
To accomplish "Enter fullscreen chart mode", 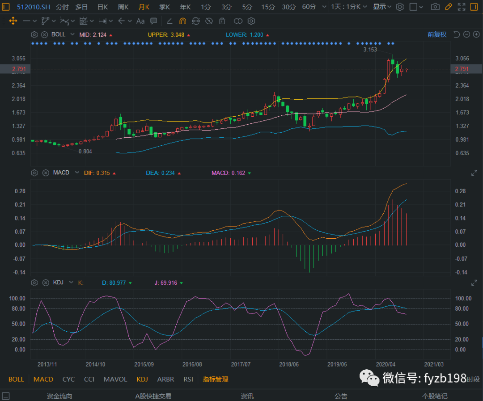I will (462, 7).
